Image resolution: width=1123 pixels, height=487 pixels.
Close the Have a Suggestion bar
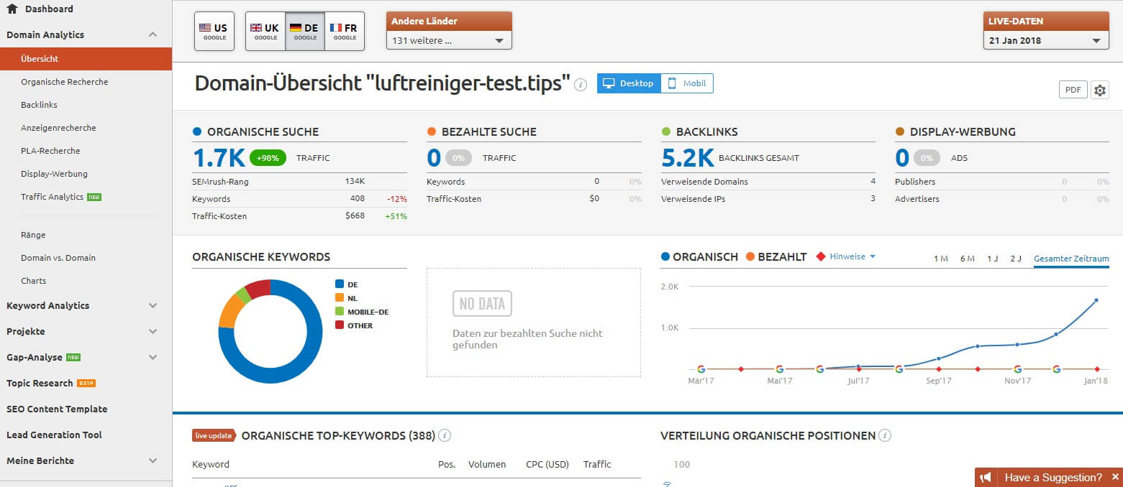point(1115,477)
